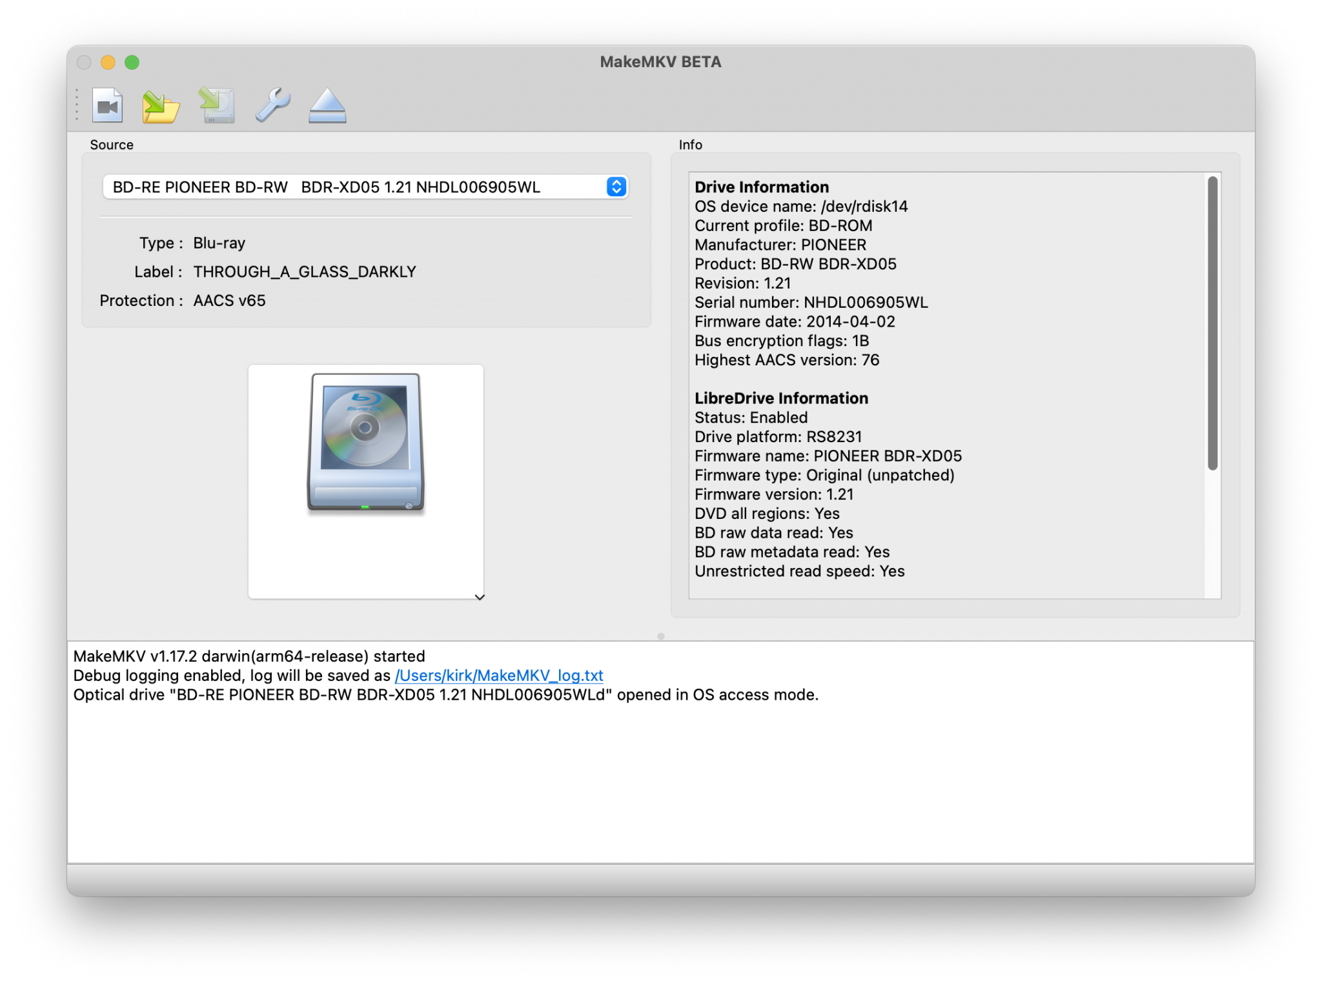Click the stepper arrows on the drive selector
This screenshot has height=985, width=1322.
(x=616, y=187)
